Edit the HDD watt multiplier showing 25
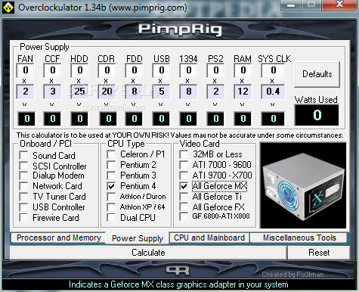359x292 pixels. 79,92
